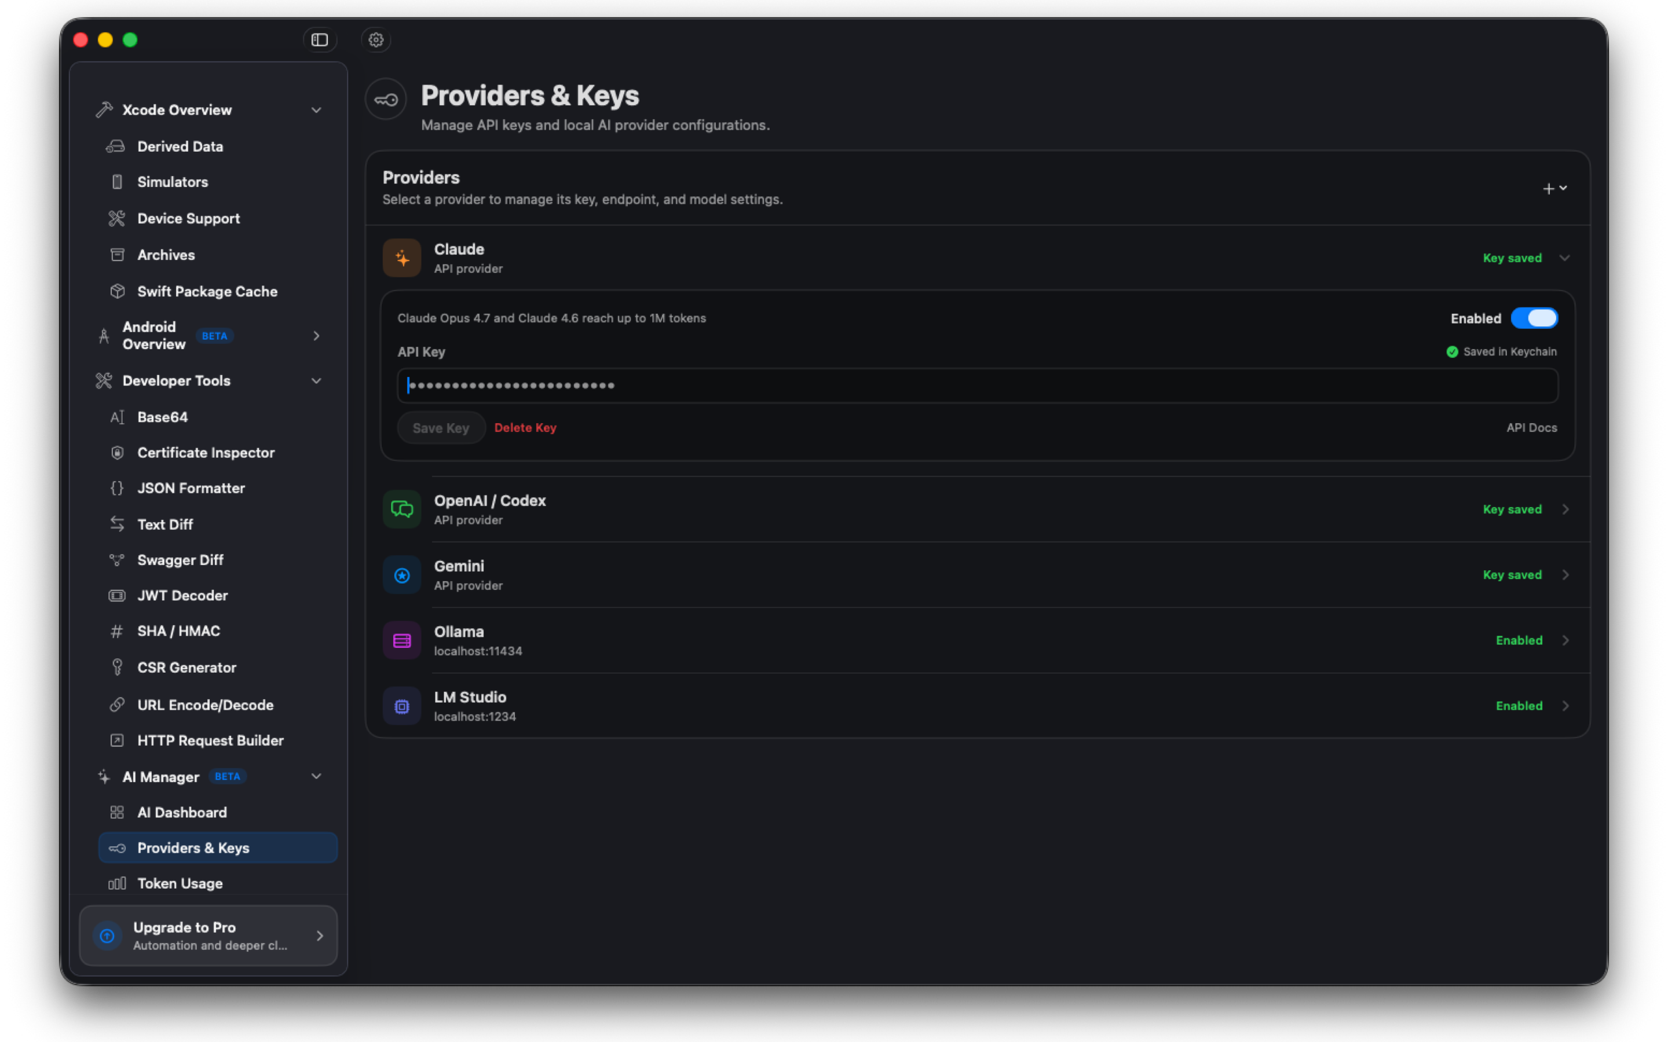Click the SHA / HMAC hash icon

(117, 631)
